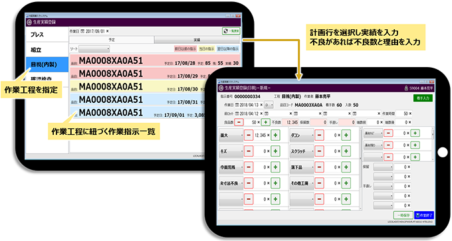Image resolution: width=452 pixels, height=241 pixels.
Task: Open calendar for 前ロット 2018/04/12
Action: tap(237, 114)
